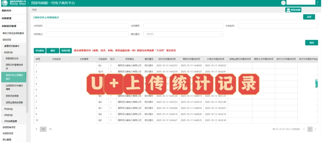Focus the 分标编号 input field
Screen dimensions: 322x147
(183, 26)
